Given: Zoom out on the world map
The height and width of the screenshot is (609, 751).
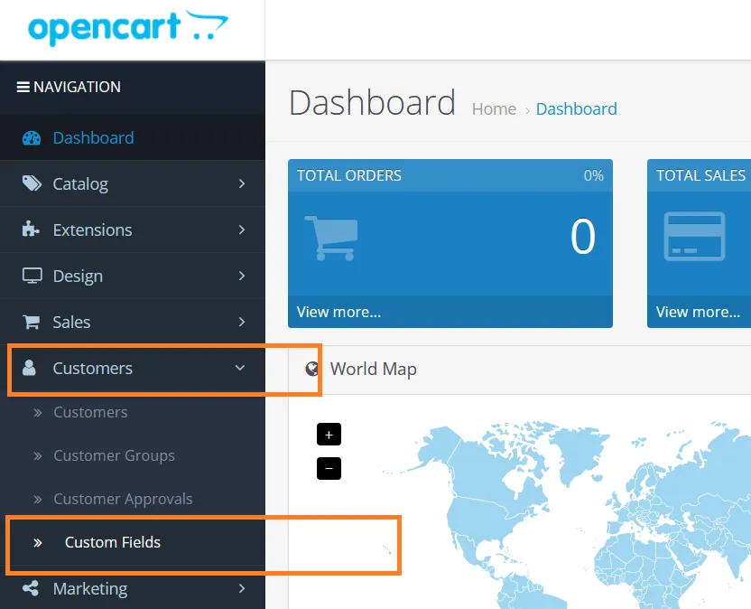Looking at the screenshot, I should tap(329, 469).
